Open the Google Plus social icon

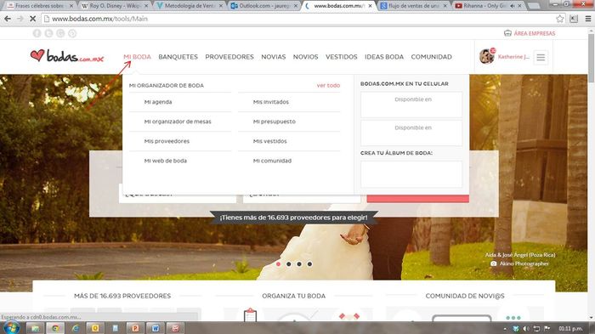point(60,33)
